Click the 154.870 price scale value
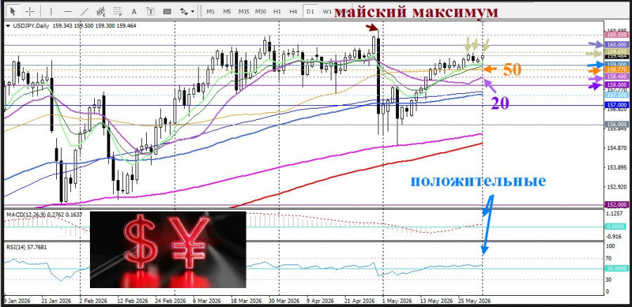632x307 pixels. pos(617,148)
